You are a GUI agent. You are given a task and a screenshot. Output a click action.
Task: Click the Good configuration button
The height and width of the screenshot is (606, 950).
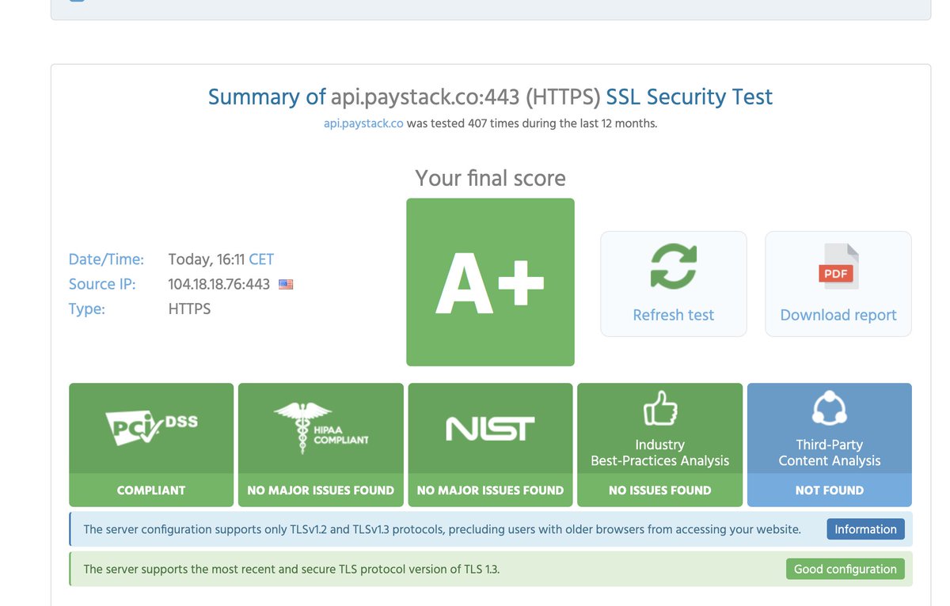[845, 569]
